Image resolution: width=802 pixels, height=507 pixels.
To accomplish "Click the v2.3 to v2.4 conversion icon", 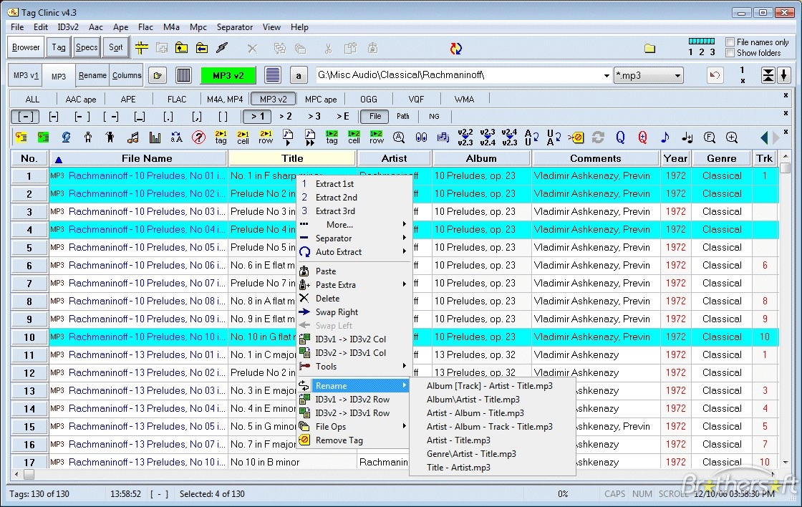I will coord(487,137).
